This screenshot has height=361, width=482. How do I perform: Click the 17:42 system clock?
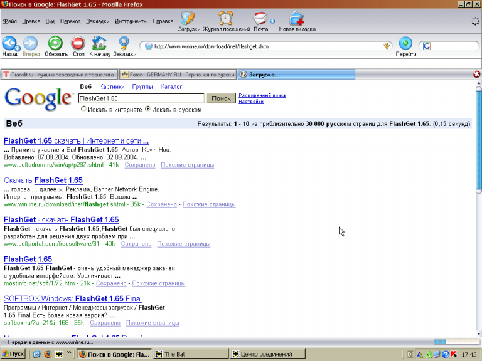pyautogui.click(x=468, y=355)
